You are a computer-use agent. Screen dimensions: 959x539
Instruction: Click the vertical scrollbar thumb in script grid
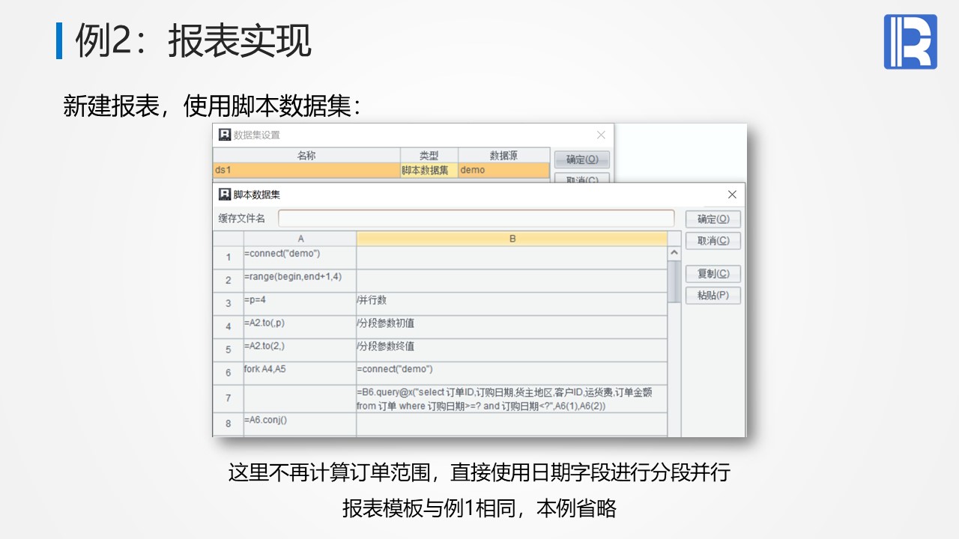[674, 281]
